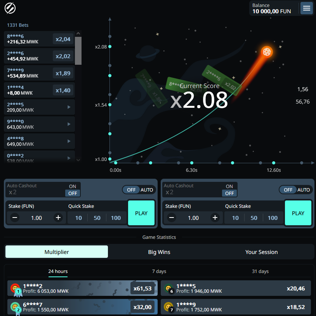Image resolution: width=316 pixels, height=316 pixels.
Task: Click the left Auto Cashout x2 input field
Action: pos(35,192)
